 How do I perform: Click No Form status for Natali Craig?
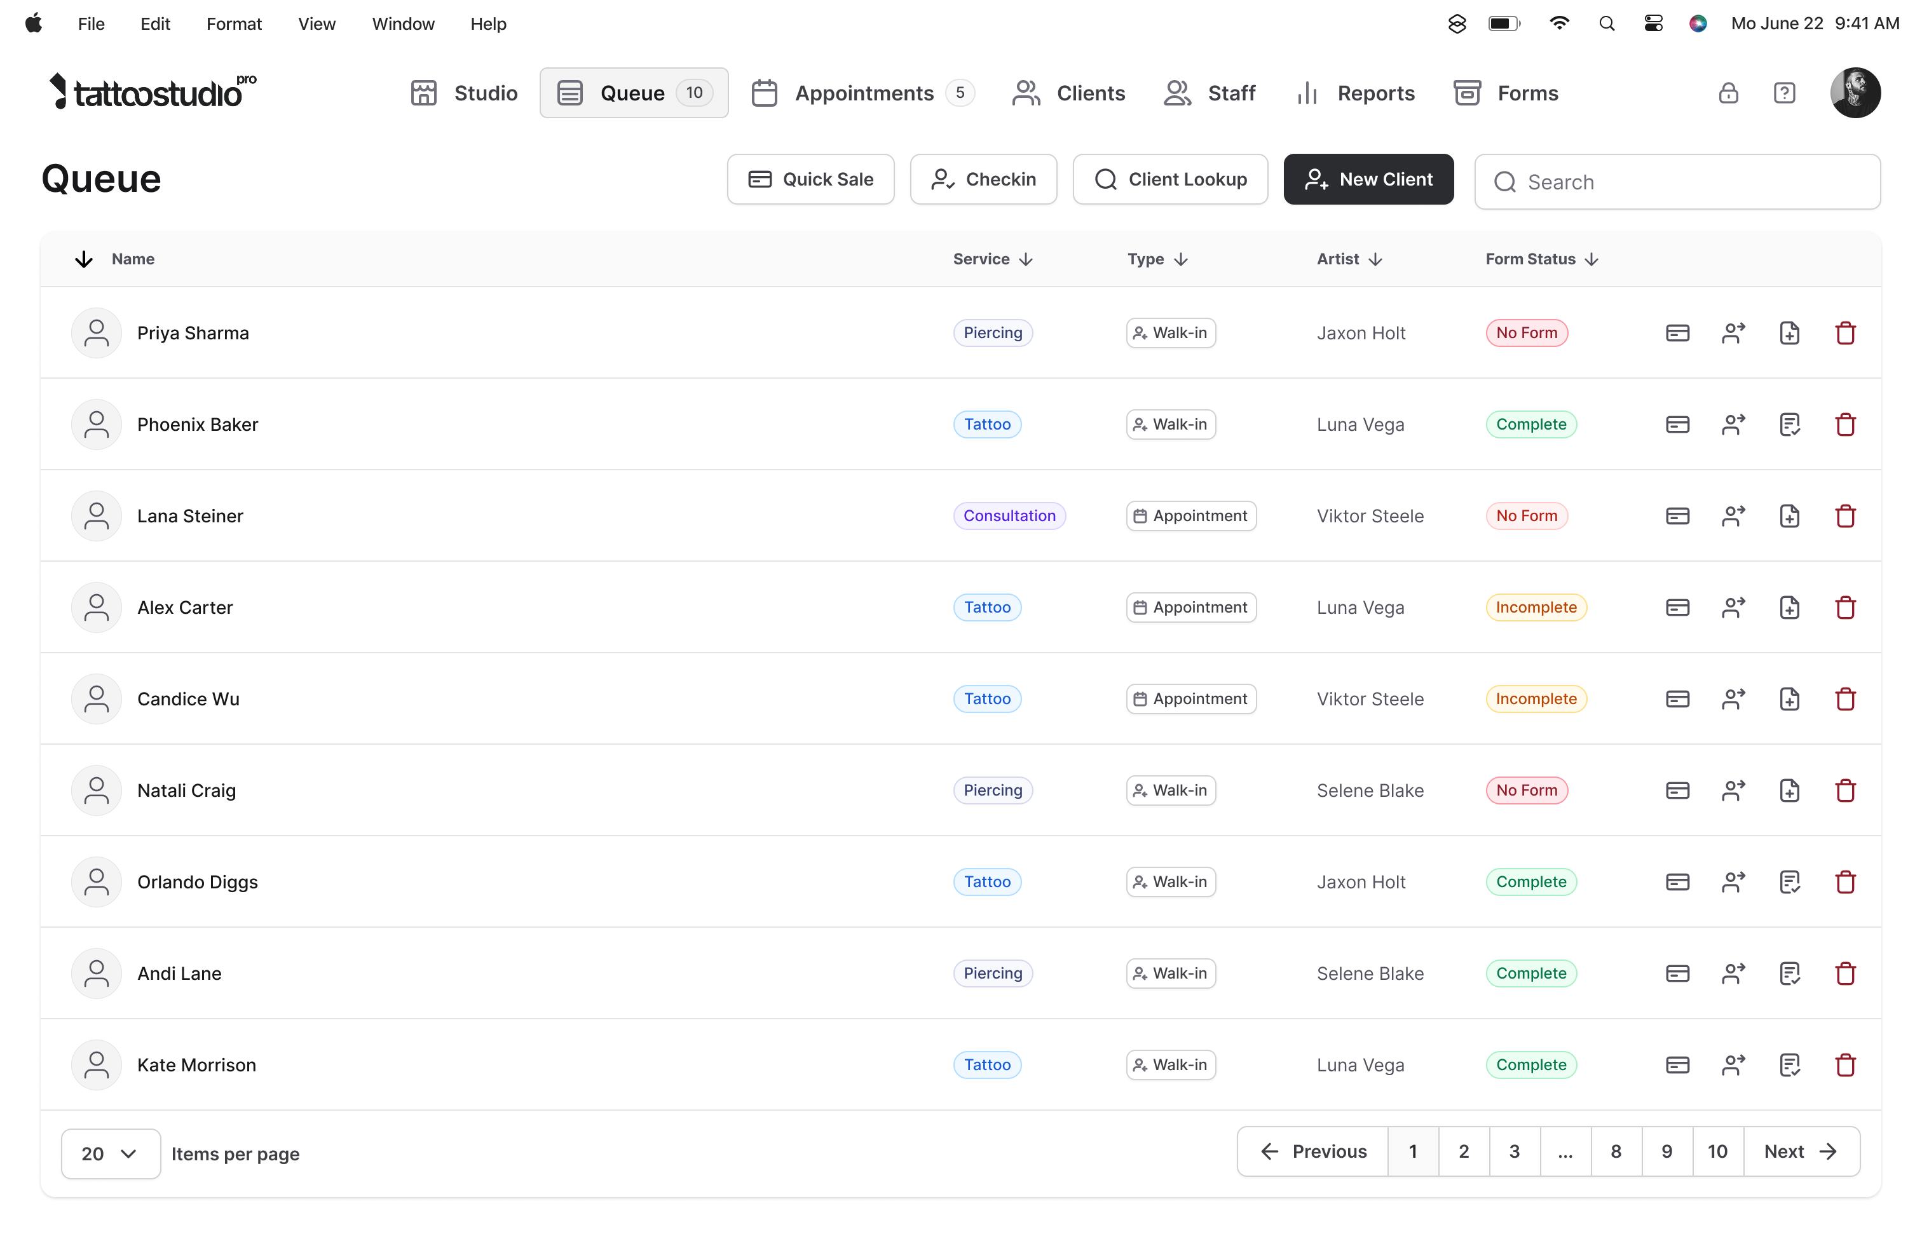(x=1526, y=790)
